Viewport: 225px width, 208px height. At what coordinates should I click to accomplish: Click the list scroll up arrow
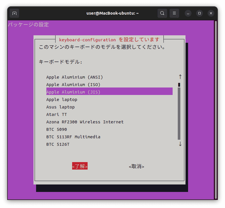pos(180,77)
